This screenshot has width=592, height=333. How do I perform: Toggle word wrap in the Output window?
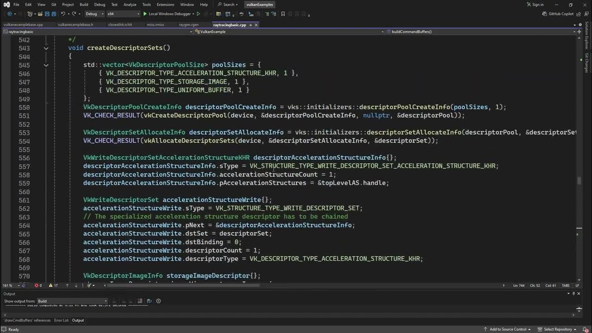tap(149, 301)
